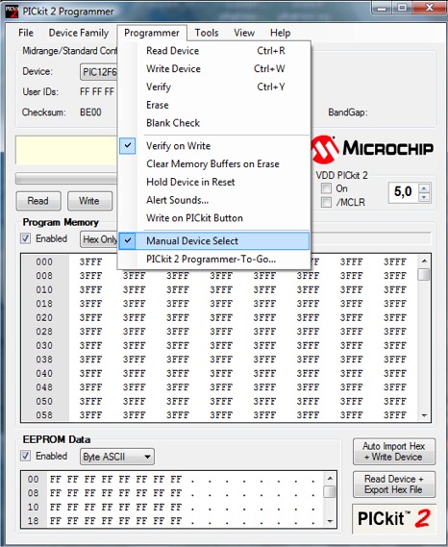Click the User IDs value FF FF FF

(x=97, y=91)
